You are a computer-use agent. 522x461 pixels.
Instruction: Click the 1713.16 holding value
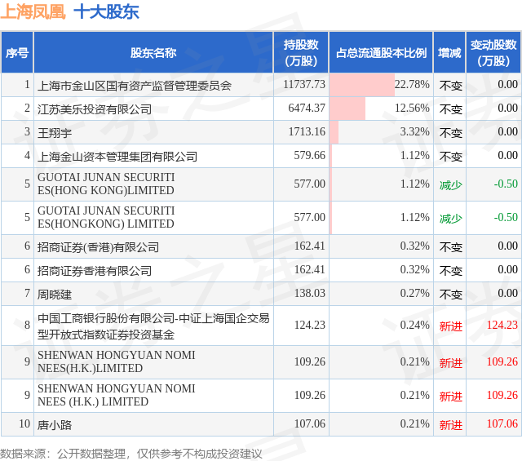pos(307,131)
